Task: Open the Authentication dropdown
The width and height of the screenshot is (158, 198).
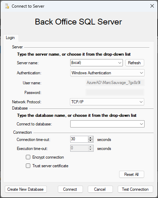Action: point(141,73)
